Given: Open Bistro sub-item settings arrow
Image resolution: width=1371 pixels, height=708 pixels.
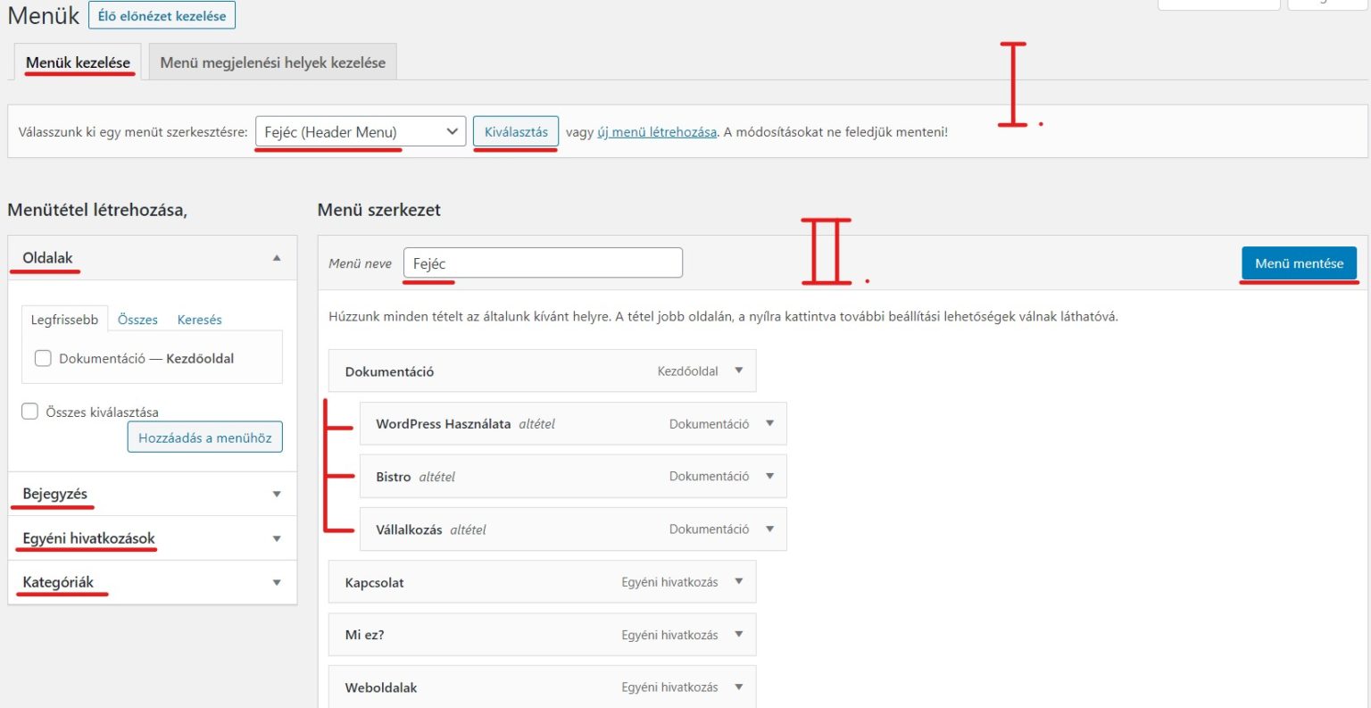Looking at the screenshot, I should (x=769, y=476).
